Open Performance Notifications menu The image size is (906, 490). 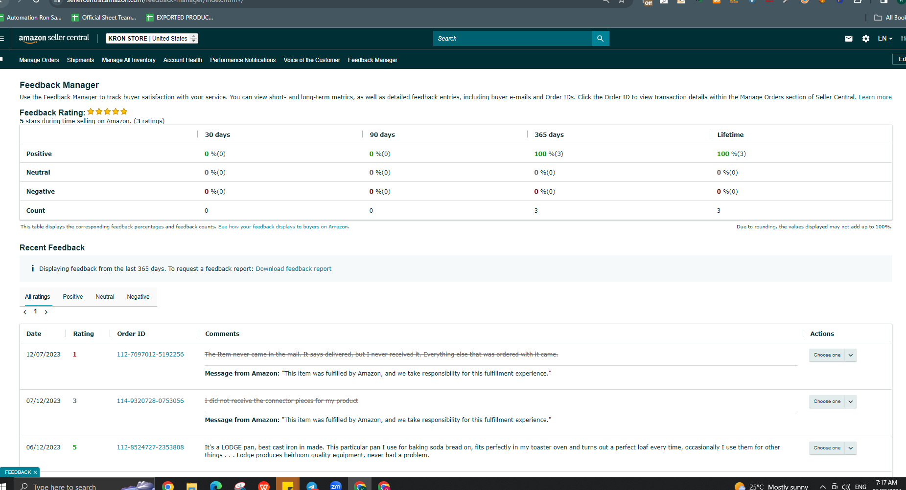(x=243, y=60)
